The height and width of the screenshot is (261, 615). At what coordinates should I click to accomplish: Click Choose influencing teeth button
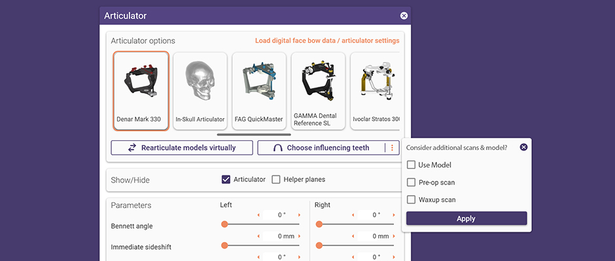coord(321,148)
